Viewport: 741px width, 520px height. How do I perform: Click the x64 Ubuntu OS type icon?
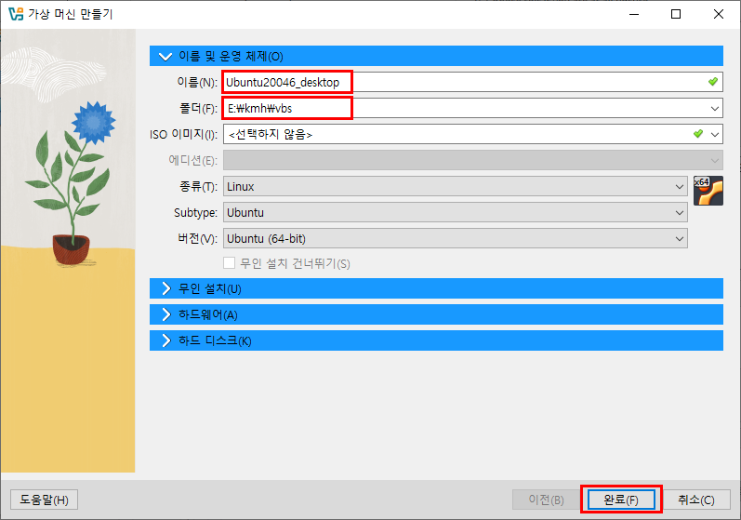click(x=708, y=191)
